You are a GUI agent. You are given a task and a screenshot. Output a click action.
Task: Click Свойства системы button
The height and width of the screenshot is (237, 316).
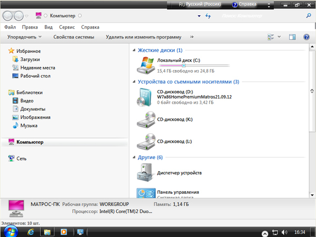click(74, 37)
